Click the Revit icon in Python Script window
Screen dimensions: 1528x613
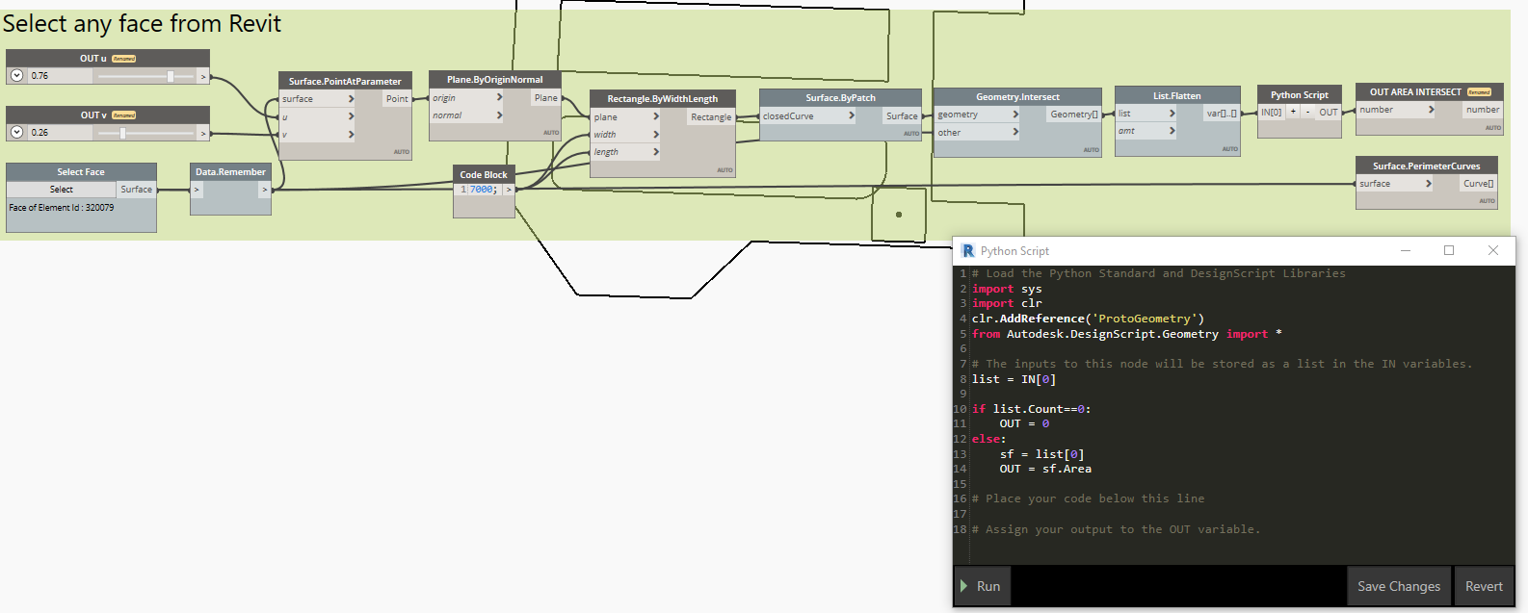tap(968, 250)
